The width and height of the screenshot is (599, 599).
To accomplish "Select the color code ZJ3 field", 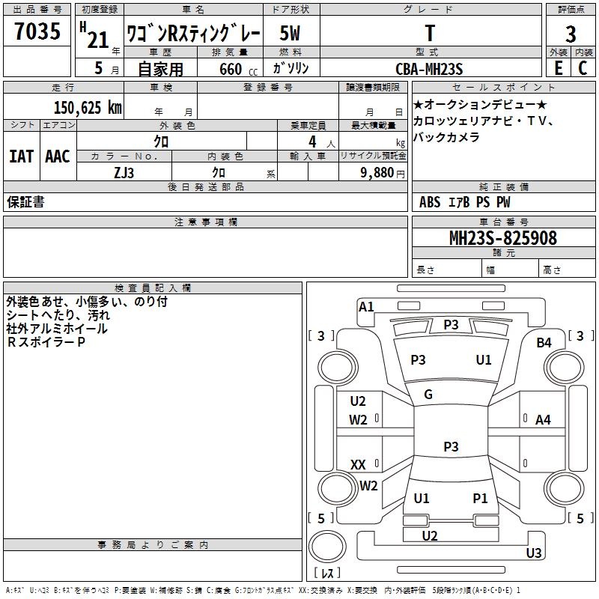I will pyautogui.click(x=124, y=171).
